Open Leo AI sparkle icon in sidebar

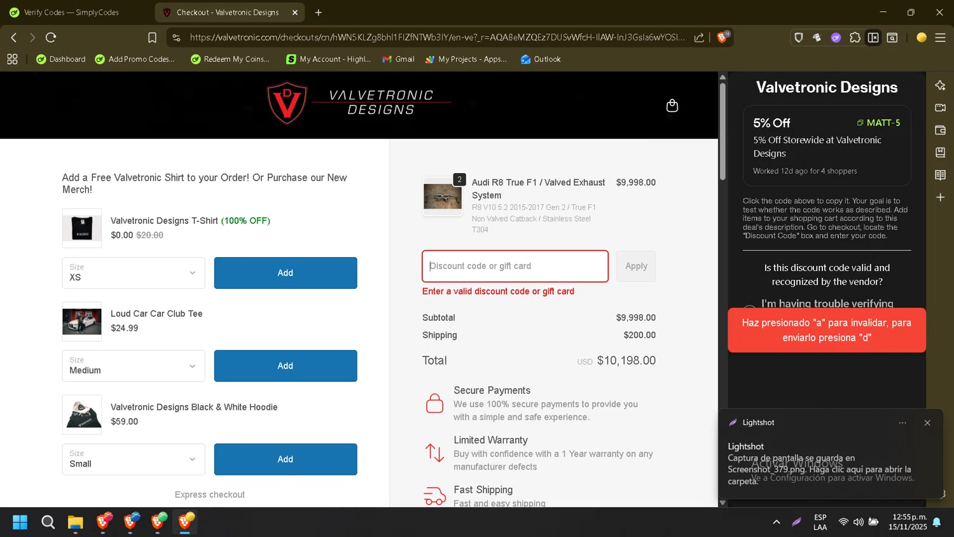[940, 85]
